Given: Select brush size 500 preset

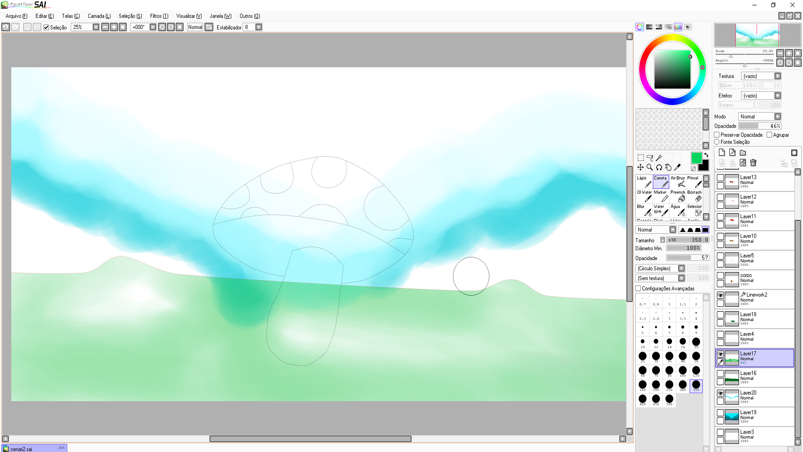Looking at the screenshot, I should [669, 400].
